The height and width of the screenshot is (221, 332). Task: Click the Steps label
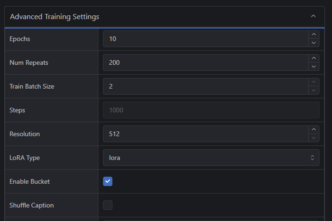17,110
